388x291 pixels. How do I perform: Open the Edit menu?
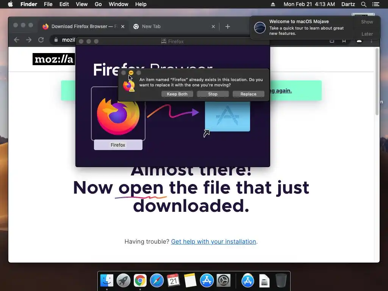coord(64,4)
